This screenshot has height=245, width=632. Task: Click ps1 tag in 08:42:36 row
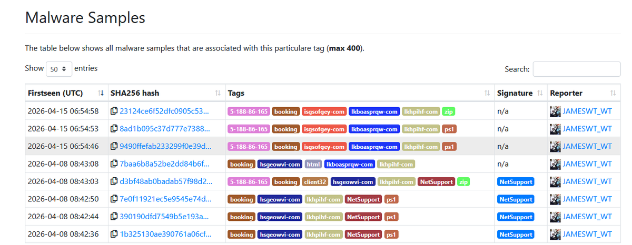(391, 234)
